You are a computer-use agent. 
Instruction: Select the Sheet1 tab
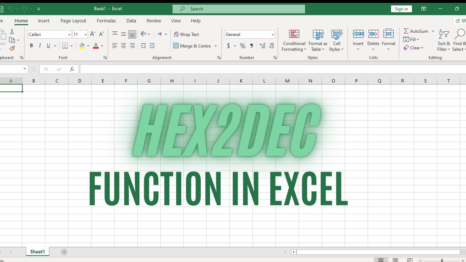click(37, 252)
